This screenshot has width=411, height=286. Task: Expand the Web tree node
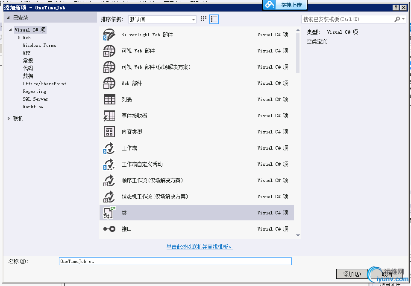tap(19, 38)
